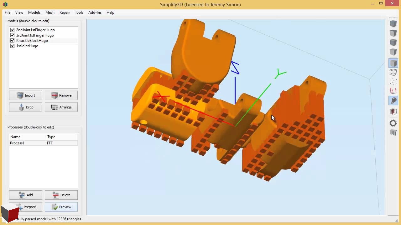Open the Repair menu
Image resolution: width=401 pixels, height=225 pixels.
[65, 12]
